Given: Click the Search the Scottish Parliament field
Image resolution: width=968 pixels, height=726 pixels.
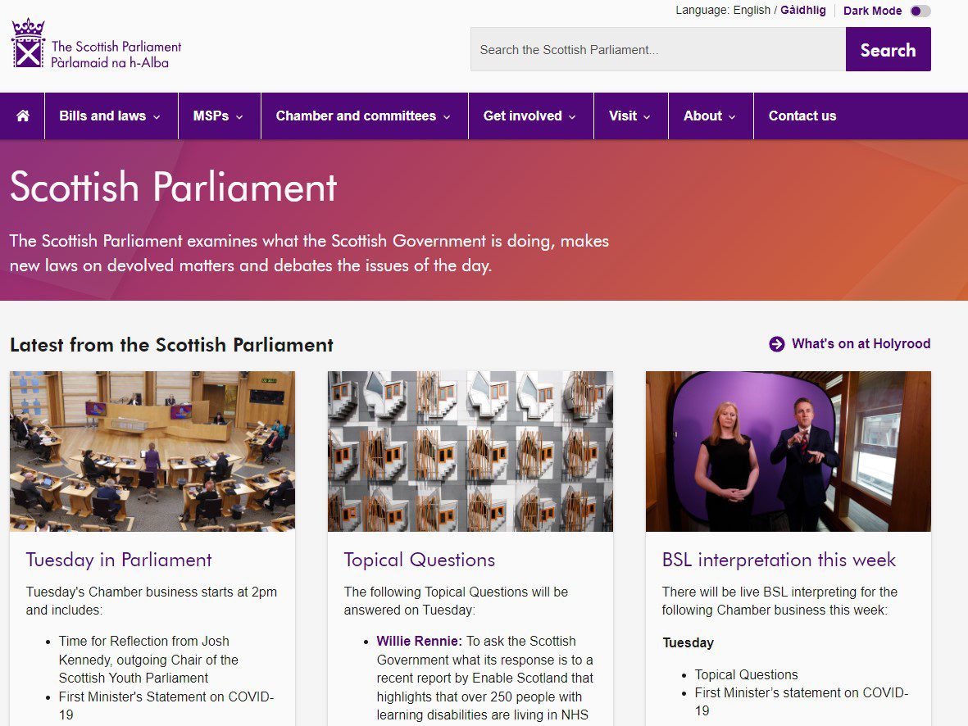Looking at the screenshot, I should click(x=658, y=49).
